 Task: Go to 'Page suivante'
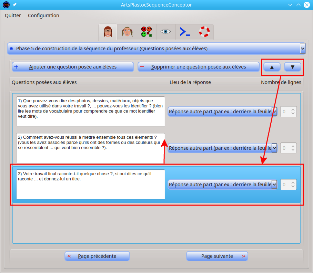pyautogui.click(x=217, y=256)
